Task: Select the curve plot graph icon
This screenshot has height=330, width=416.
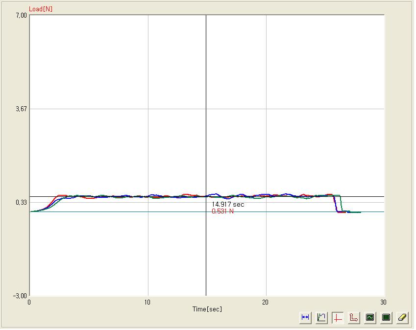Action: [x=321, y=317]
